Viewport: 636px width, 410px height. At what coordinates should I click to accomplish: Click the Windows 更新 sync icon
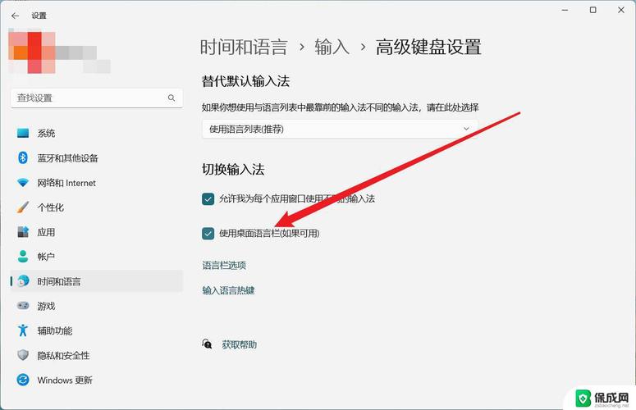23,380
